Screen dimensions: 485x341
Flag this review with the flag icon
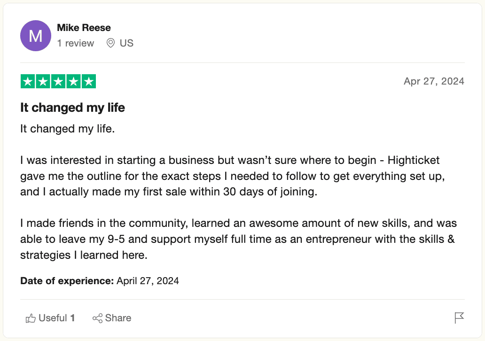[459, 318]
